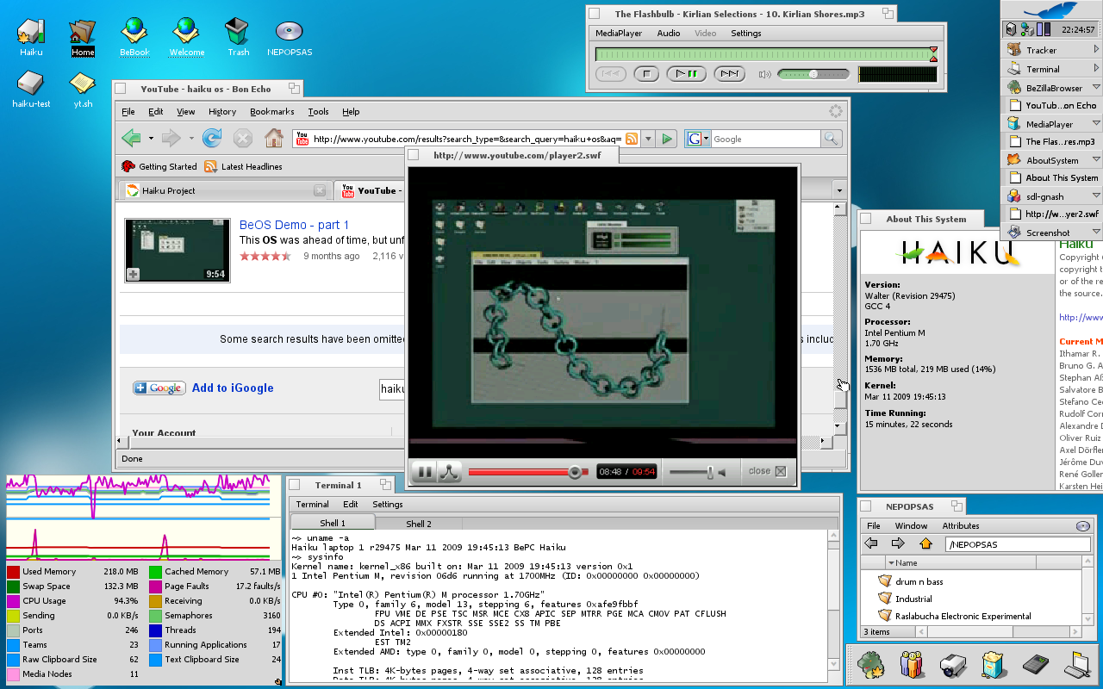This screenshot has width=1103, height=689.
Task: Open the BeBook desktop icon
Action: tap(134, 32)
